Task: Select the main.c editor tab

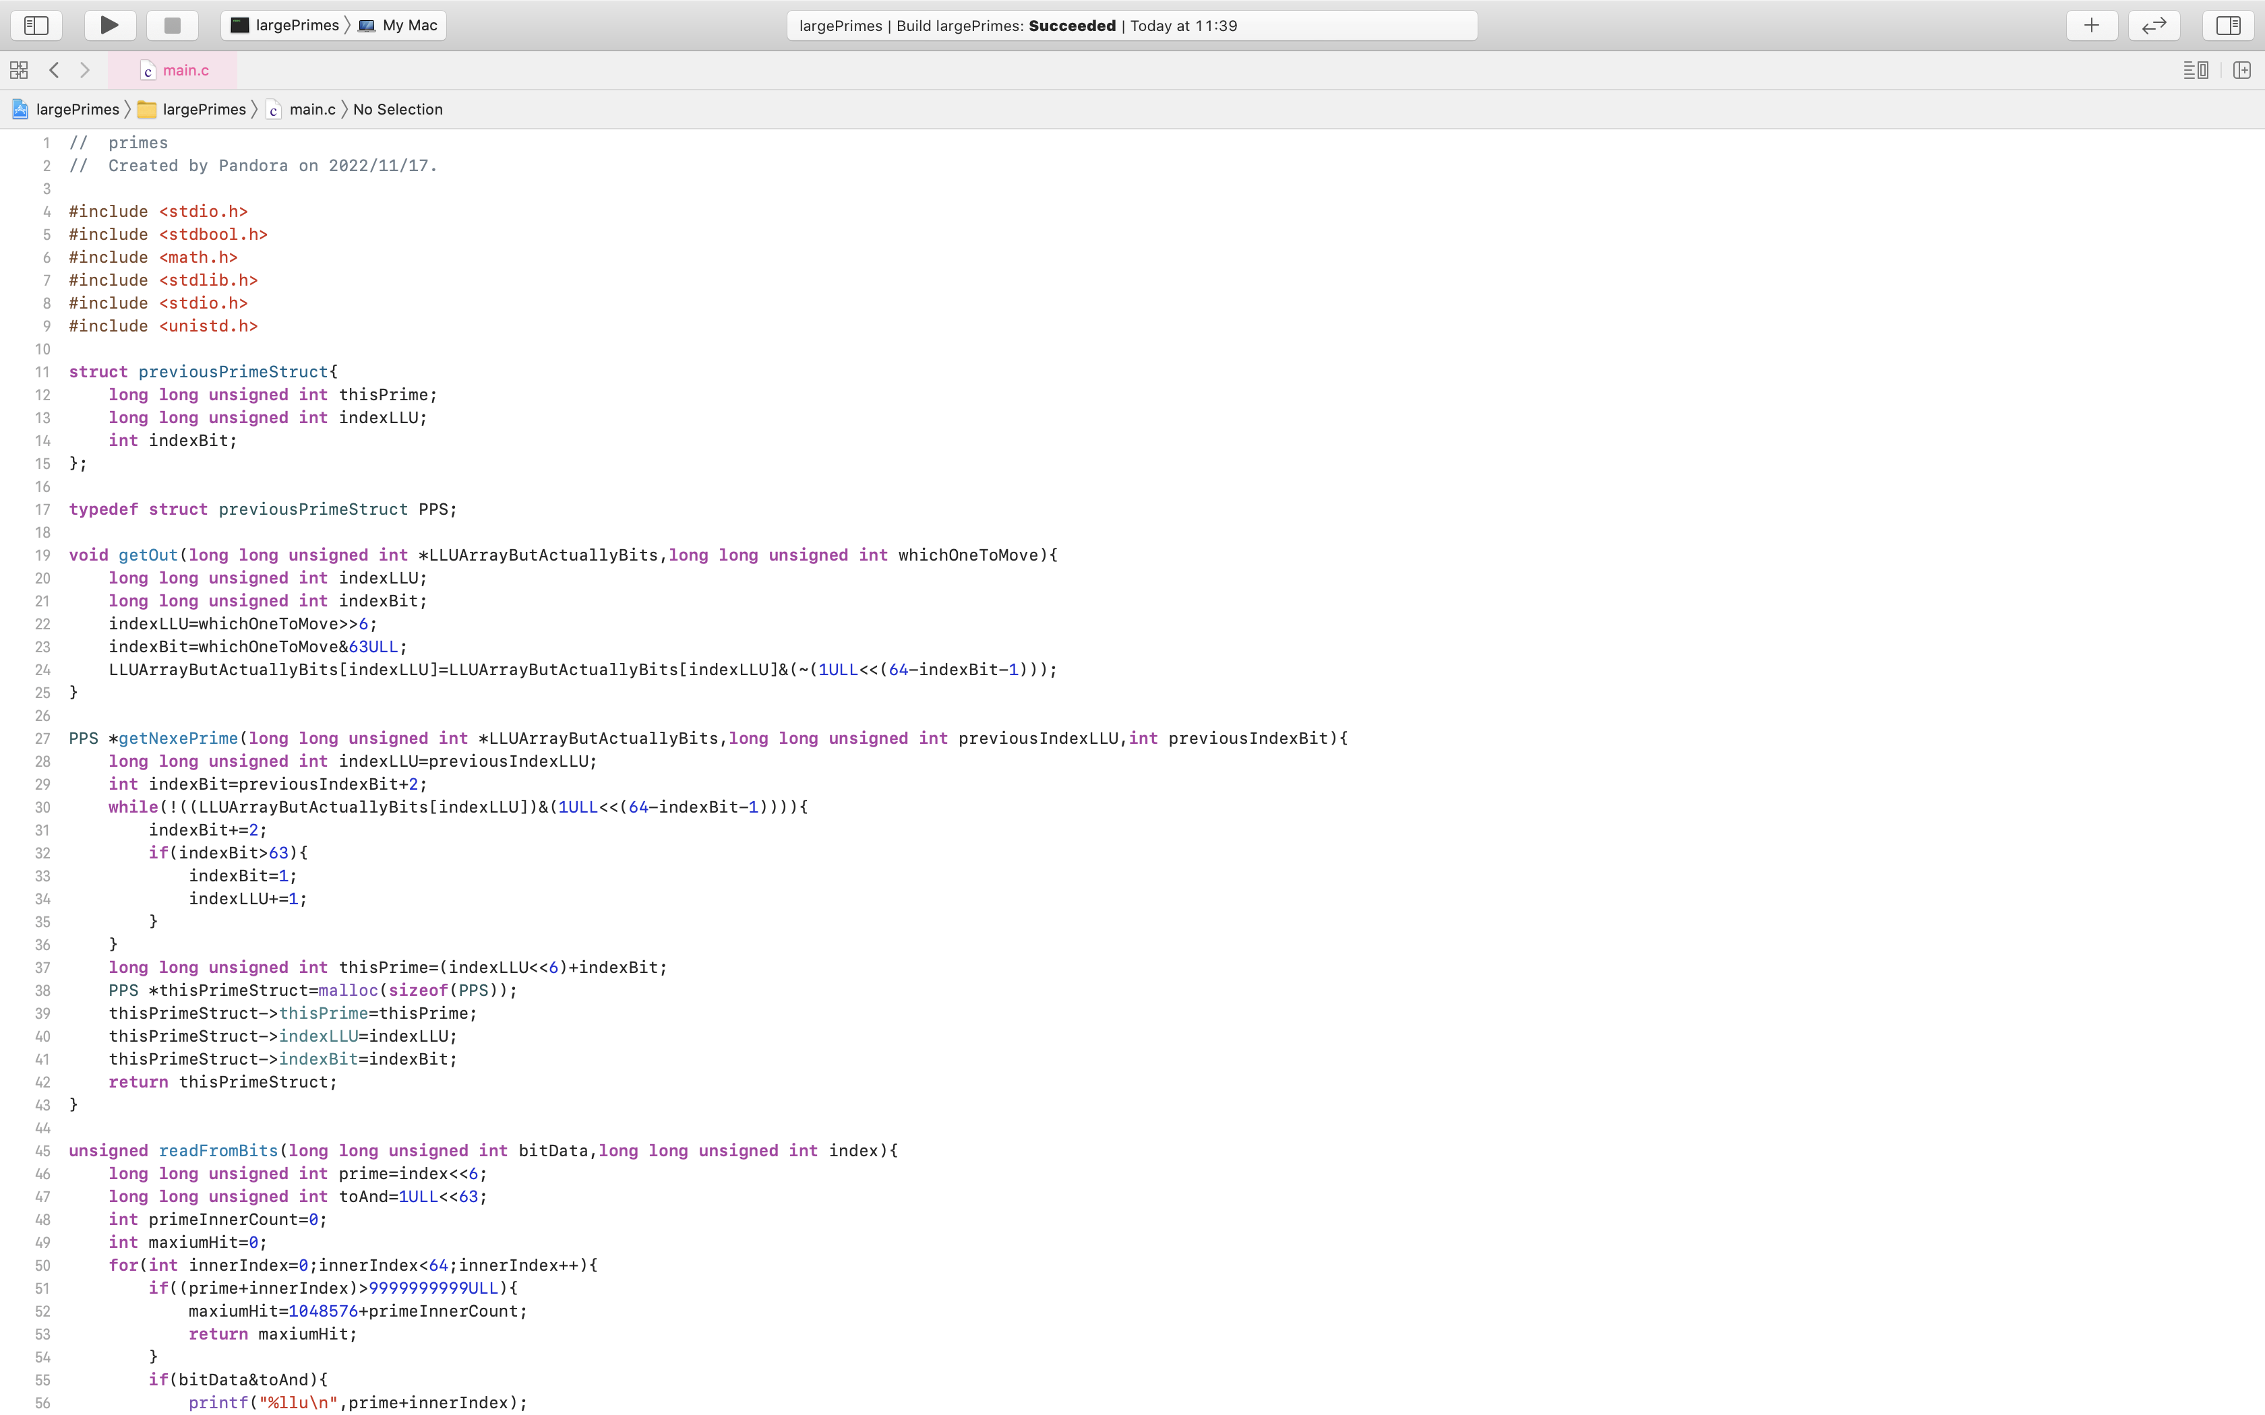Action: (x=174, y=70)
